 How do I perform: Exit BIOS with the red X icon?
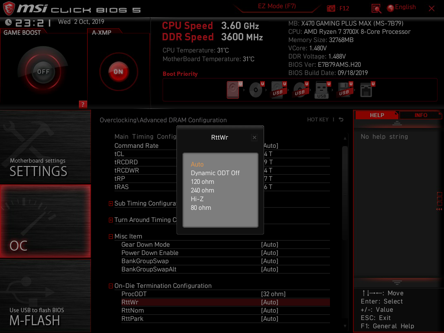click(431, 9)
